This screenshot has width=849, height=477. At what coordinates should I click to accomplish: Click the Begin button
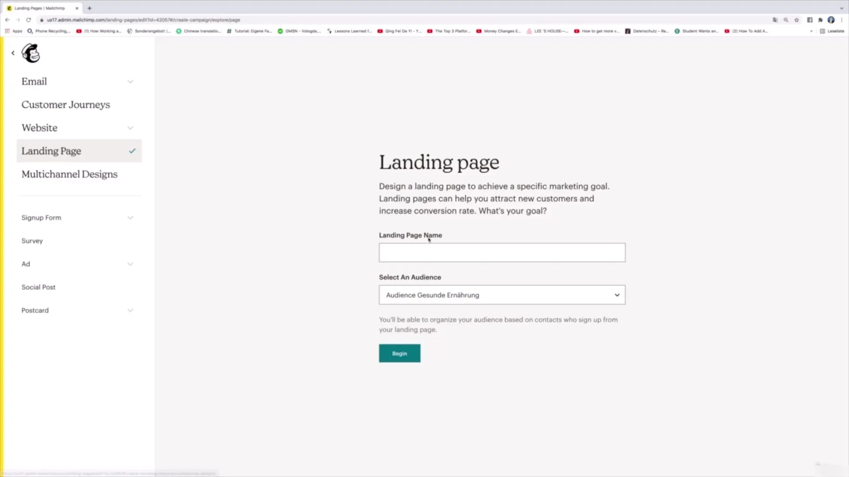point(399,353)
